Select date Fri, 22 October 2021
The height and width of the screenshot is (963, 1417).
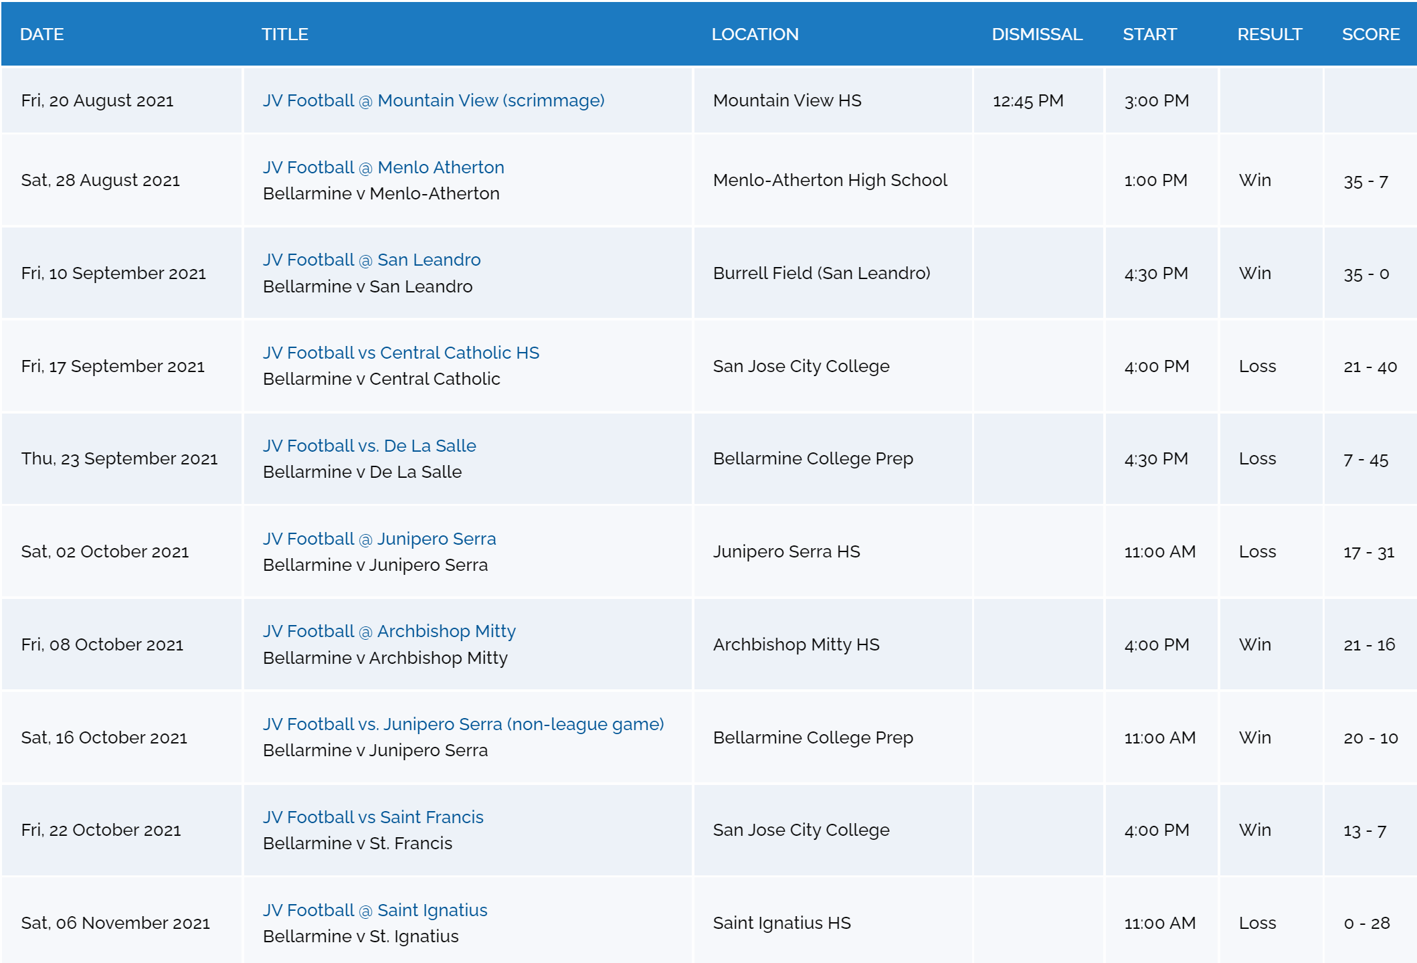click(x=101, y=830)
